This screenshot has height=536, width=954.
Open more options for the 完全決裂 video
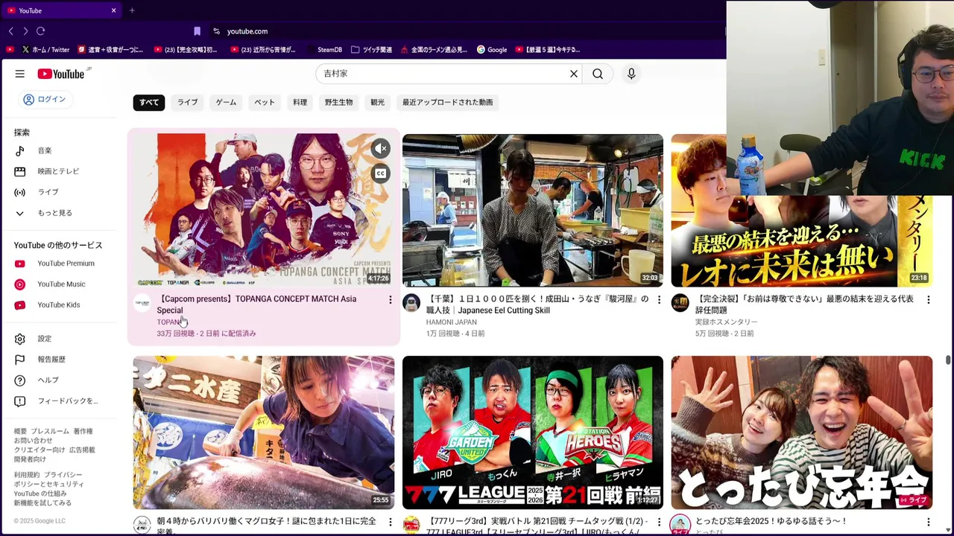928,299
